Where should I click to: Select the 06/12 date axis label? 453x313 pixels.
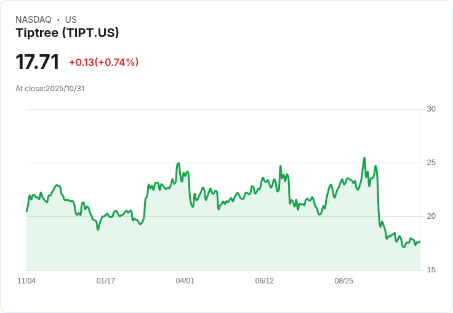pos(265,281)
